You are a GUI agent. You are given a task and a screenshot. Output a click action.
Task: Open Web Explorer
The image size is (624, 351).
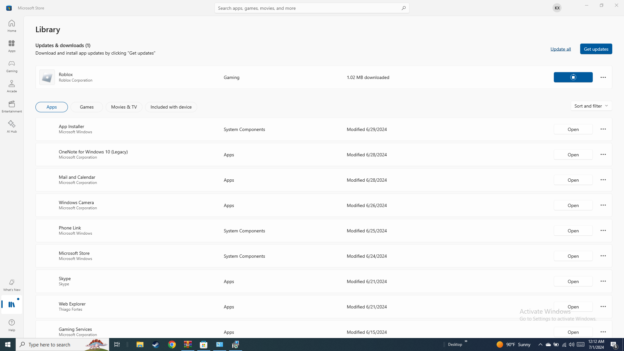573,306
